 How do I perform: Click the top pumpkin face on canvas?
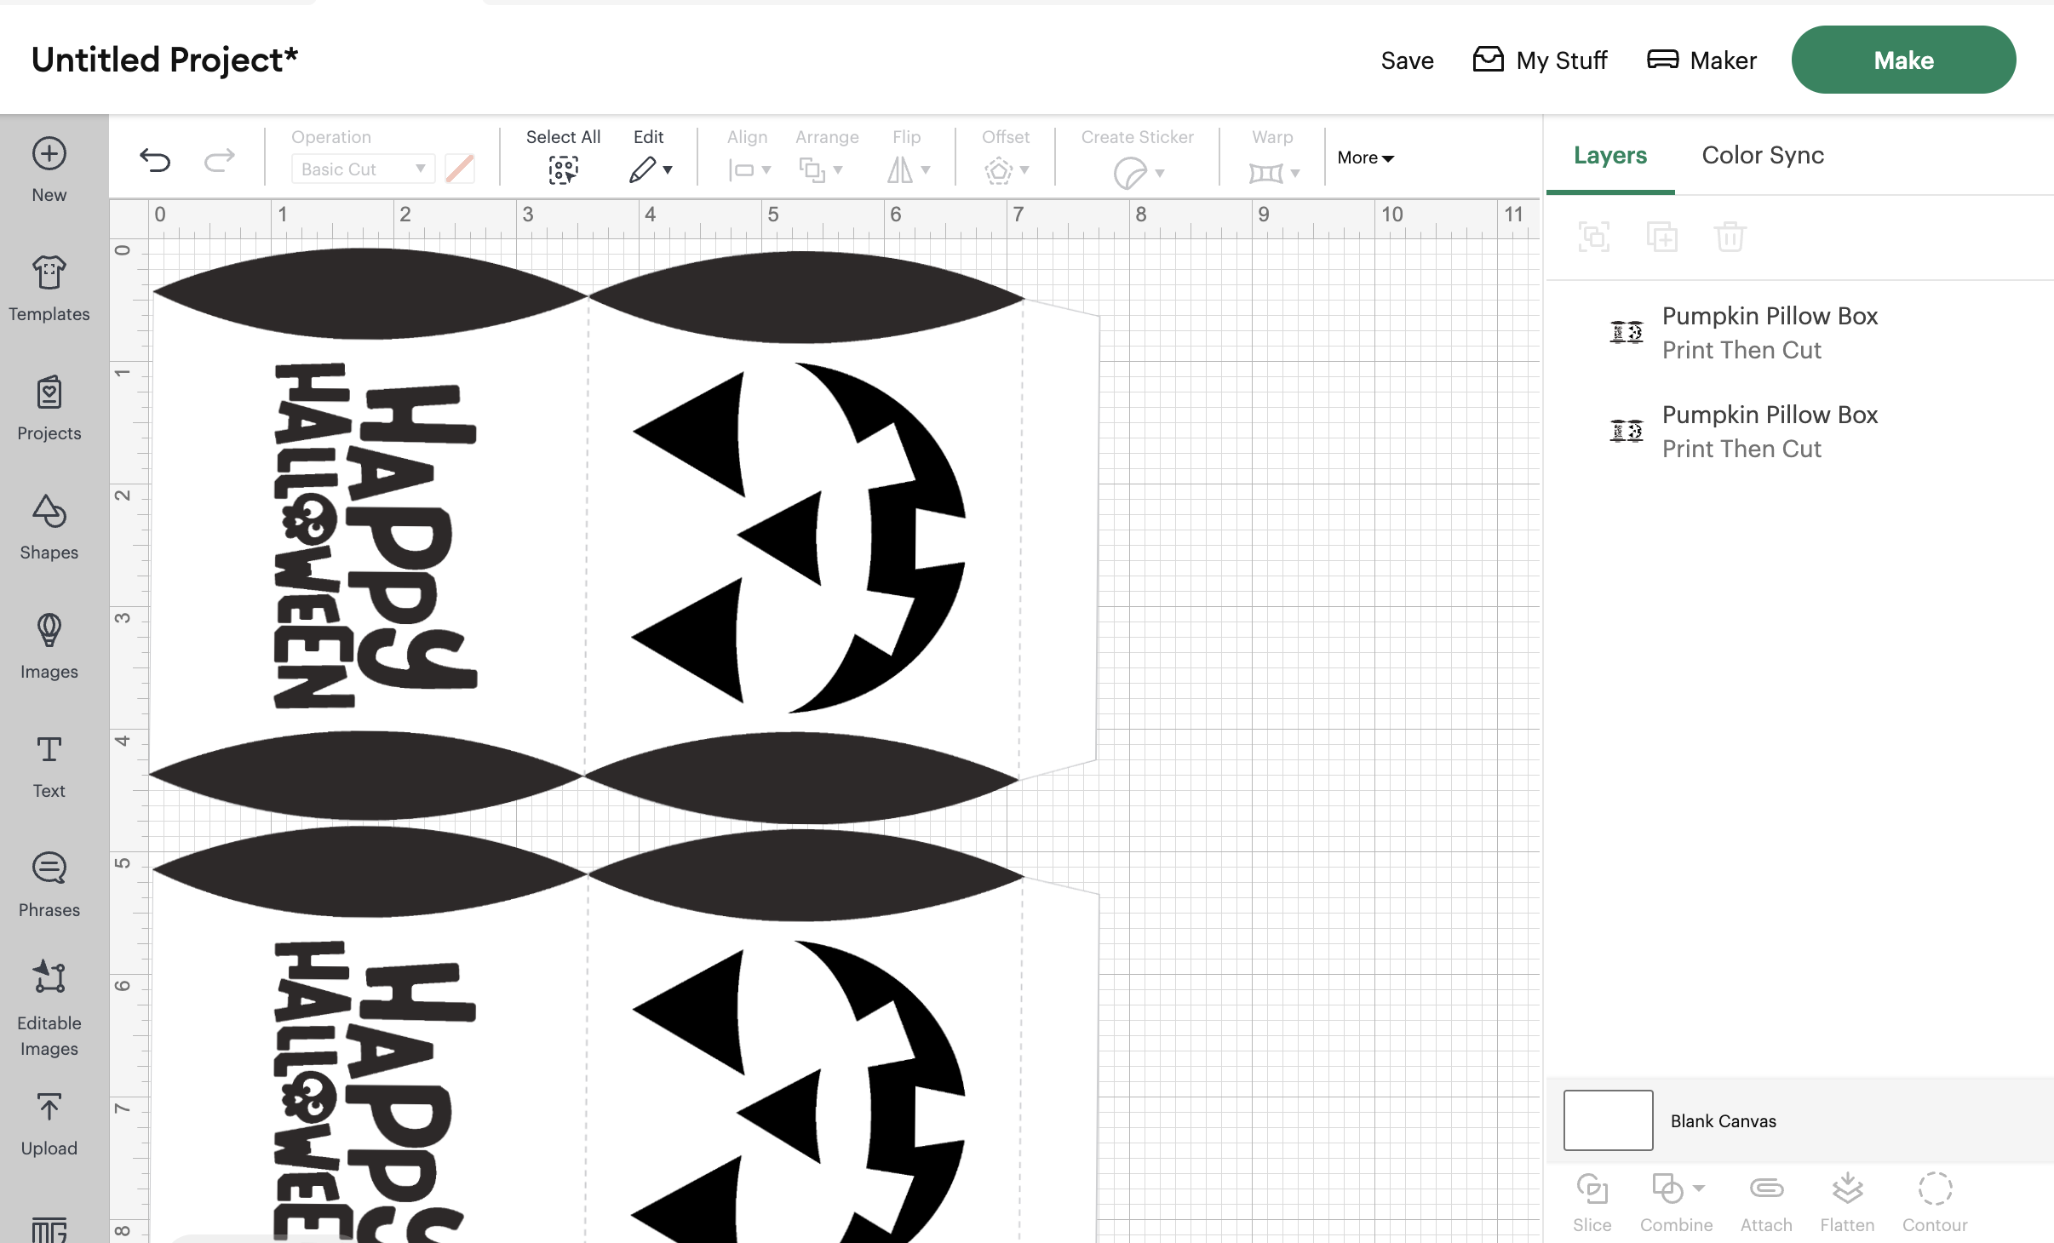(799, 536)
